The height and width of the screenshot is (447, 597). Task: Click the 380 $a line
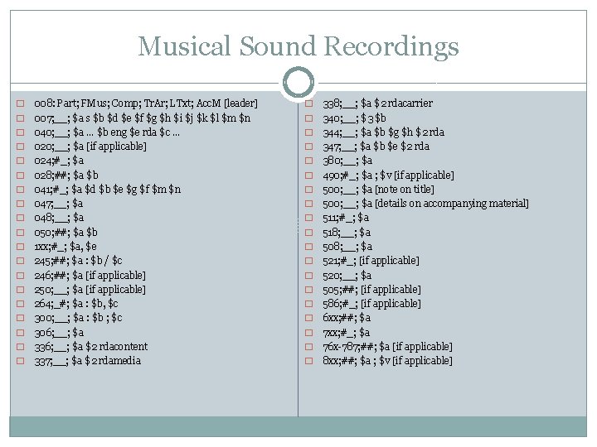[x=347, y=161]
